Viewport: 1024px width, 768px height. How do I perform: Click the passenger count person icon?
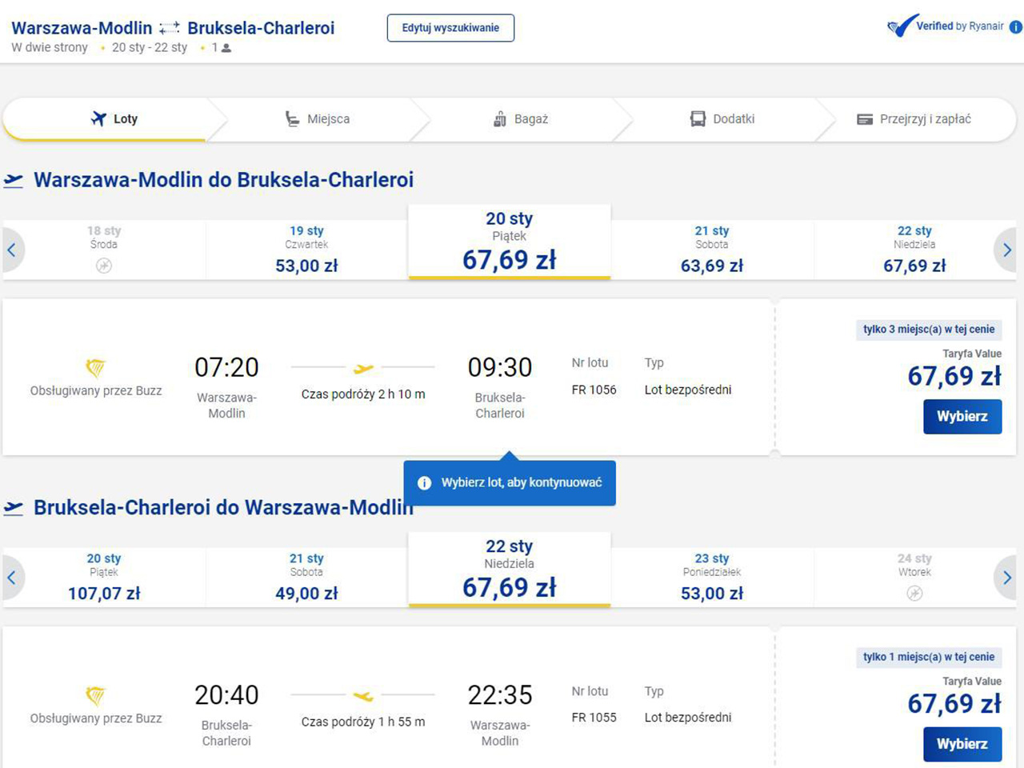coord(226,48)
